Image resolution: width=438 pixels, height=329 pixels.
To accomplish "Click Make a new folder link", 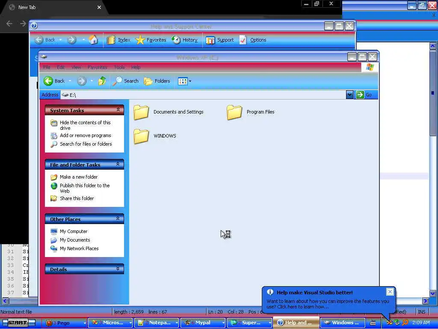I will (x=79, y=177).
